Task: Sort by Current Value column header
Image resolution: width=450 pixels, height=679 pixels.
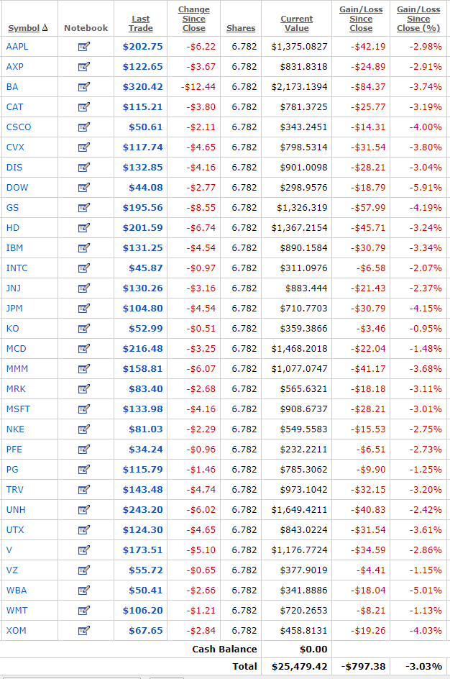Action: 296,24
